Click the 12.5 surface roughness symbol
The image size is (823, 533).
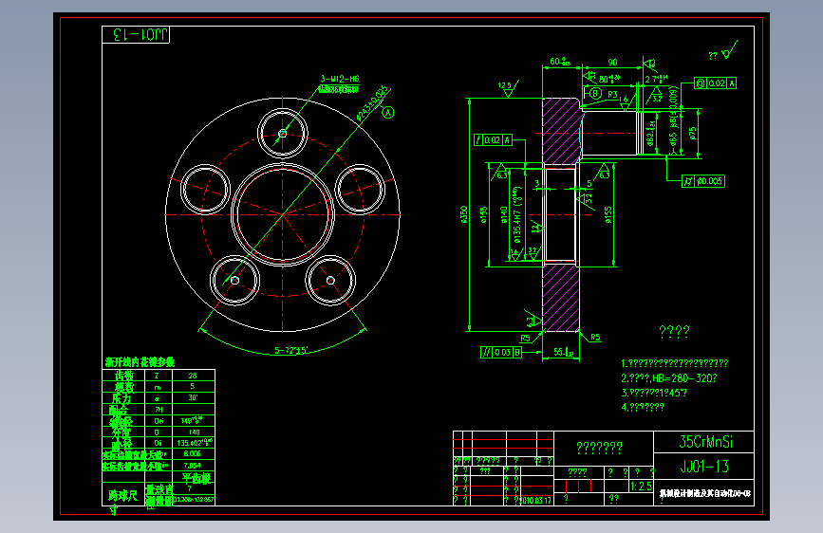point(507,88)
